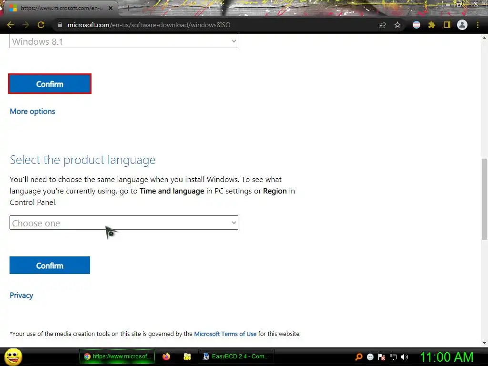Click the scrollbar up arrow

484,38
